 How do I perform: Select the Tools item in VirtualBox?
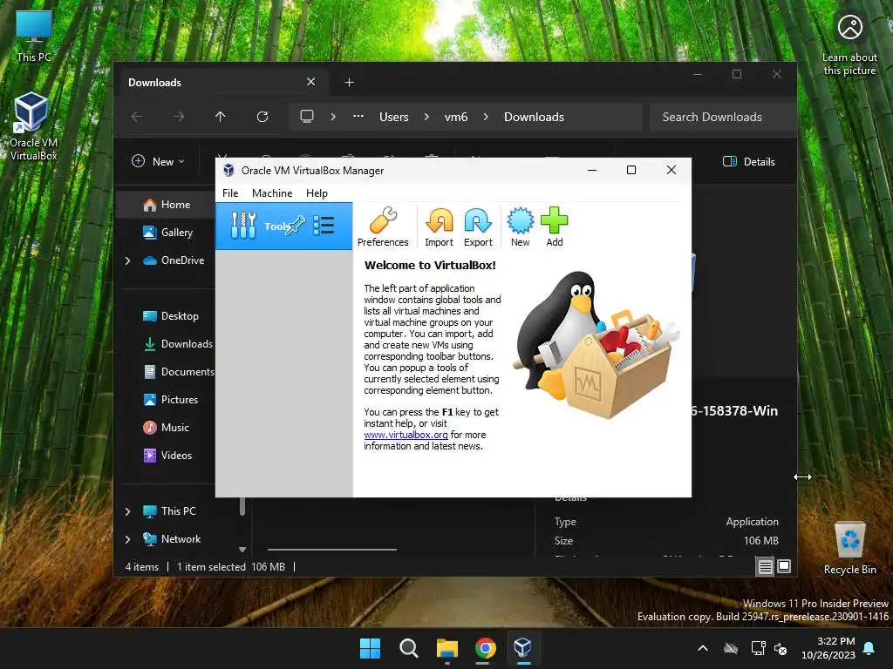[x=283, y=226]
